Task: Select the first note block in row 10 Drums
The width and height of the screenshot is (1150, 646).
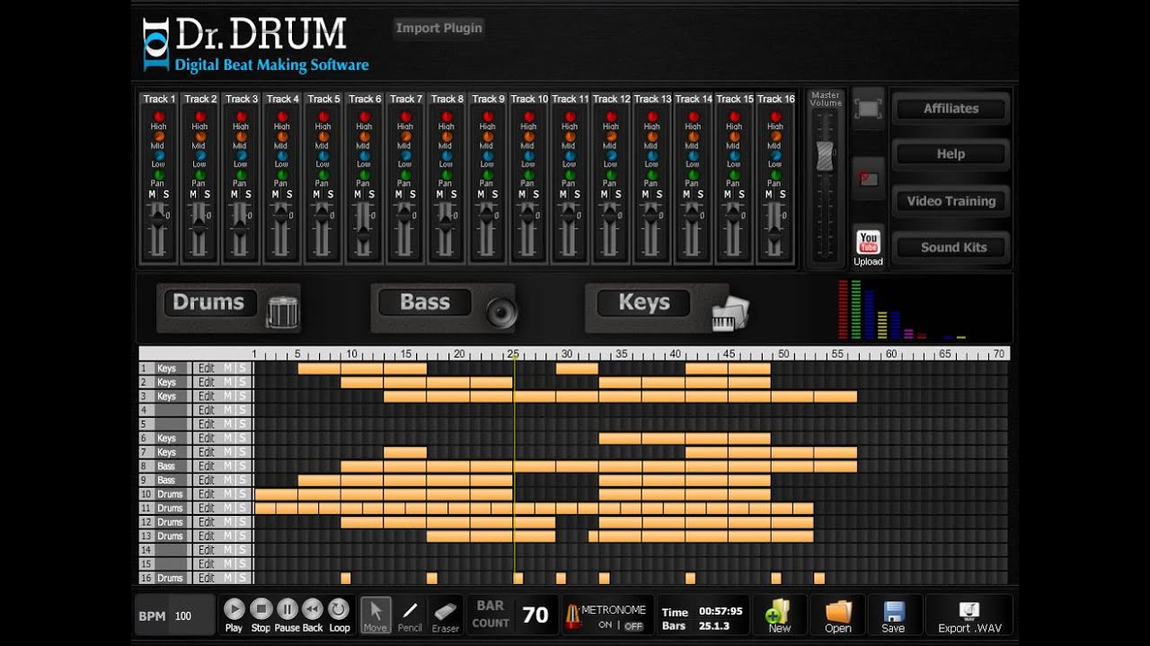Action: (276, 494)
